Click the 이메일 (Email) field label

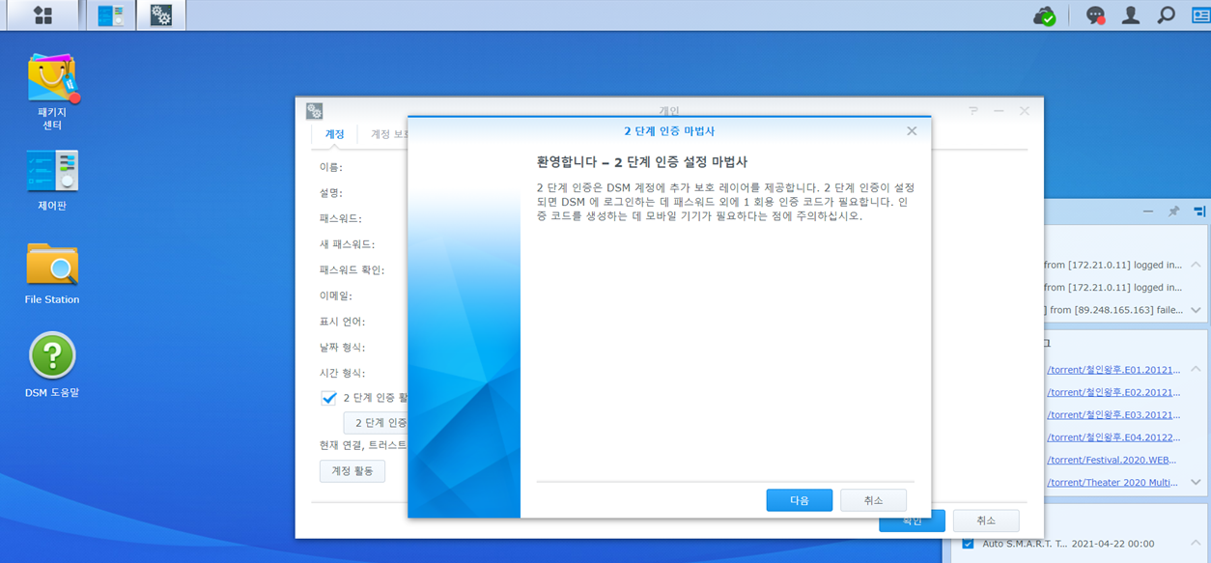[336, 296]
